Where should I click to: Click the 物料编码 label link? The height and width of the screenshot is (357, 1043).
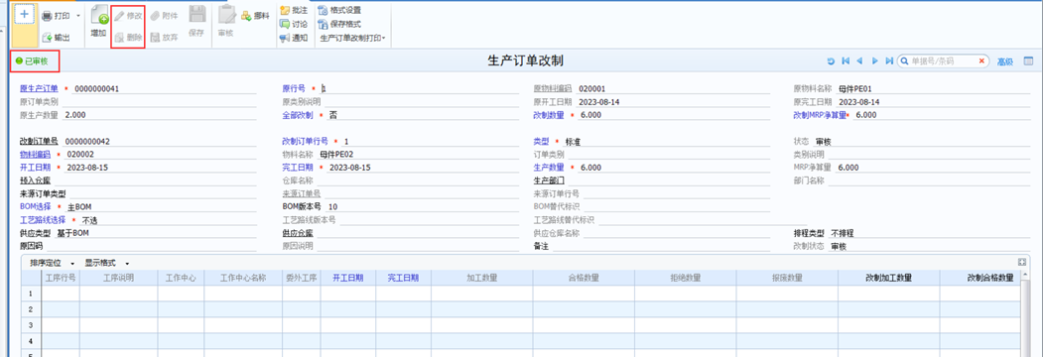point(36,155)
